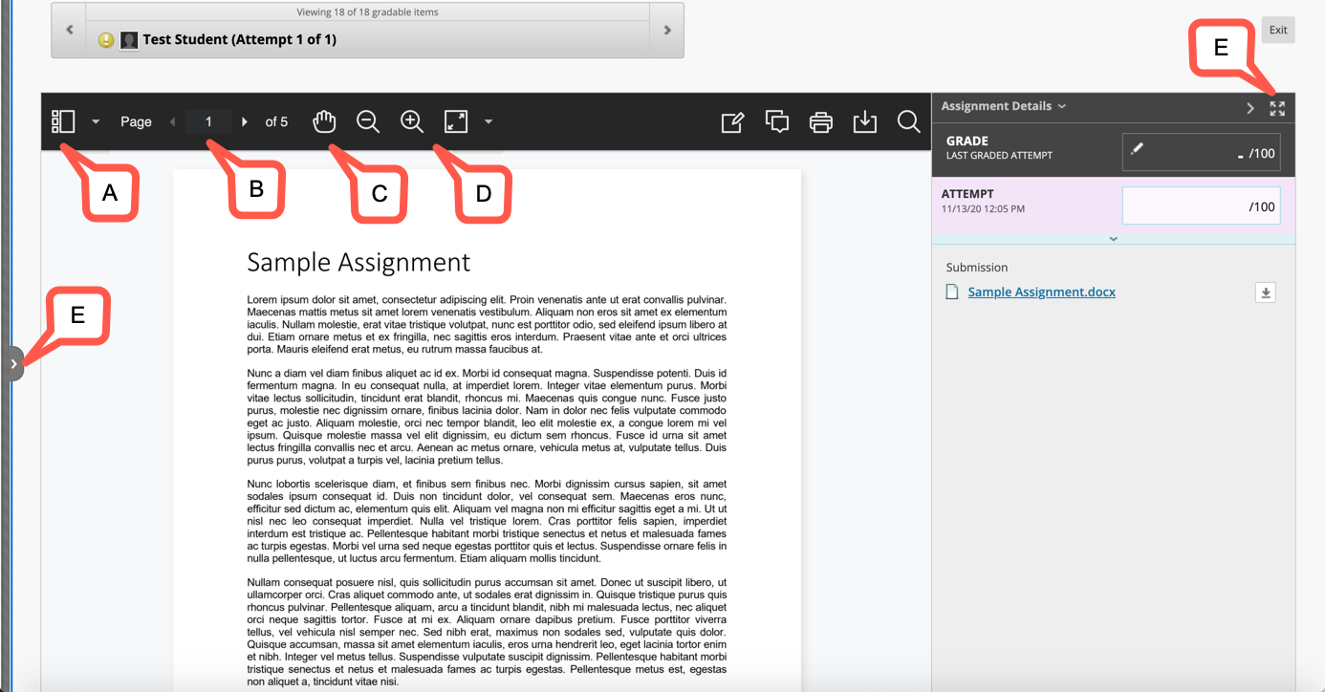The height and width of the screenshot is (692, 1325).
Task: Open the annotation edit tool
Action: (732, 121)
